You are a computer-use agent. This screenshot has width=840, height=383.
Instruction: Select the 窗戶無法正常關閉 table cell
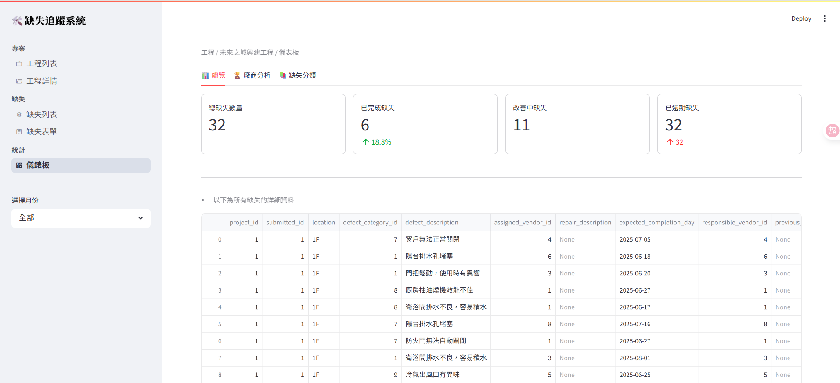tap(433, 239)
